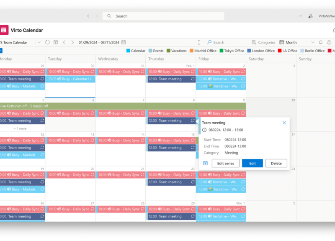Open the top bar more options ellipsis
The image size is (335, 241).
point(300,16)
